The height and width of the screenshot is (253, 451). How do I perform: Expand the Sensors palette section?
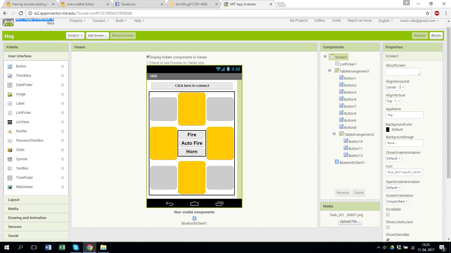pos(36,227)
